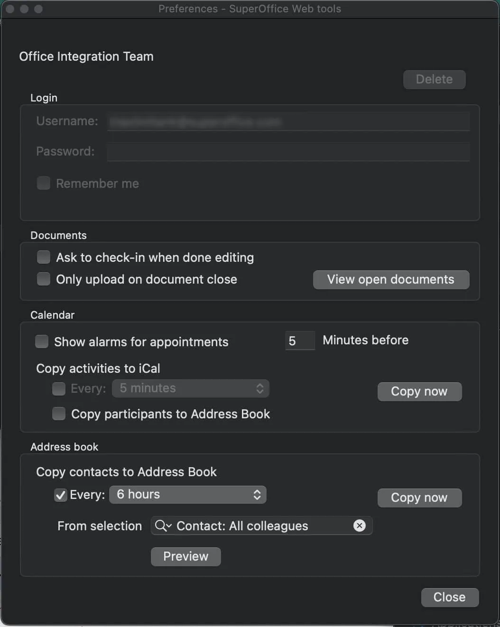Check Copy participants to Address Book
The width and height of the screenshot is (500, 627).
[x=59, y=414]
